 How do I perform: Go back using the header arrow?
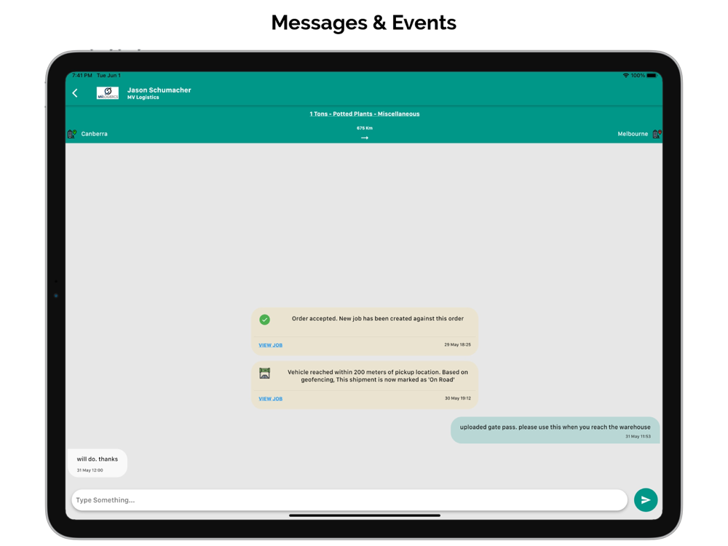(x=75, y=93)
